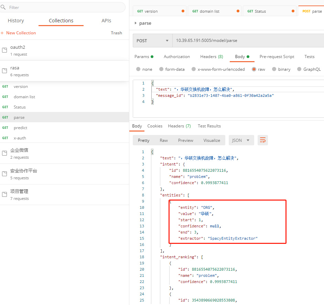Click the unsaved dot on the POST parse tab
This screenshot has width=324, height=305.
click(x=322, y=11)
